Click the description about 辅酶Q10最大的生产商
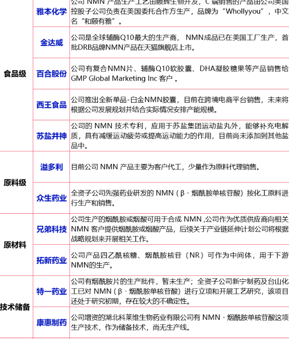 coord(180,42)
